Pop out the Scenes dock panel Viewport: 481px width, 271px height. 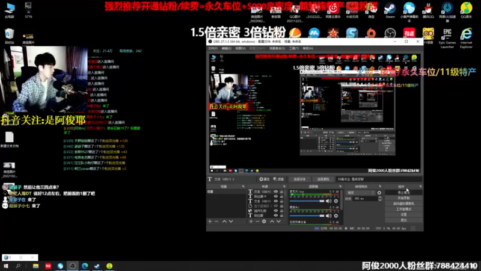[244, 187]
